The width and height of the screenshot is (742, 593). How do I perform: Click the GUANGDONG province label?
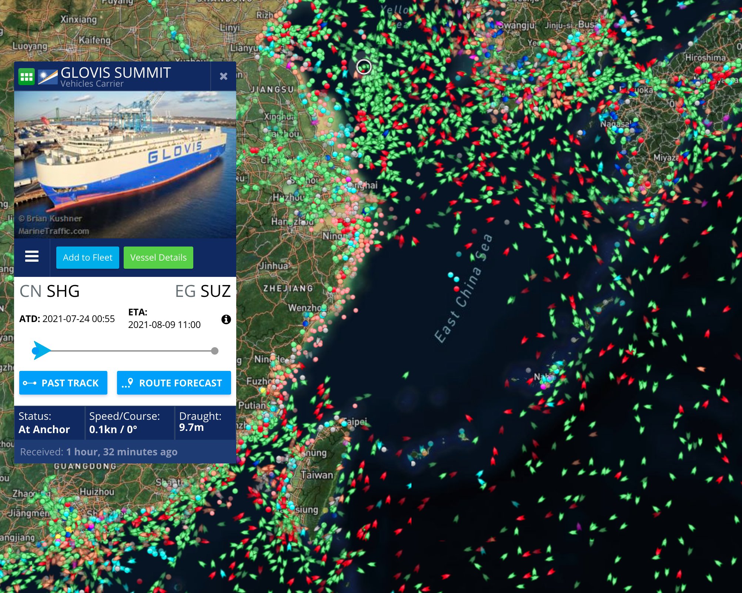[85, 466]
